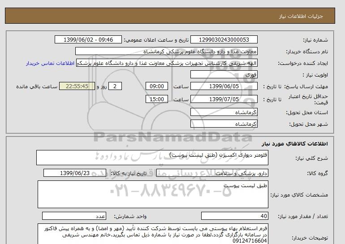Screen dimensions: 345x244
Task: Click the label تاریخ نیاز به کالا
Action: tap(129, 173)
